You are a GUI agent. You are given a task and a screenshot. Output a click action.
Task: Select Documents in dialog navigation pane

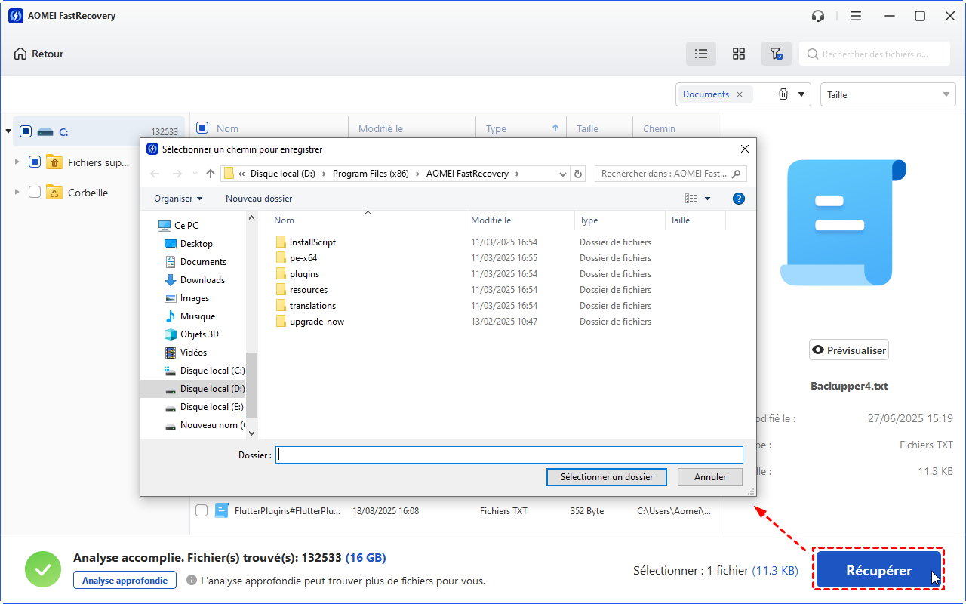click(195, 262)
